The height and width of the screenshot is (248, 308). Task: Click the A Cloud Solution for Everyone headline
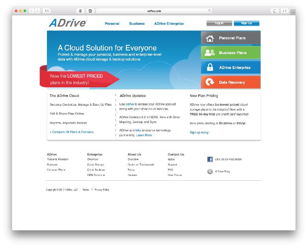click(107, 48)
